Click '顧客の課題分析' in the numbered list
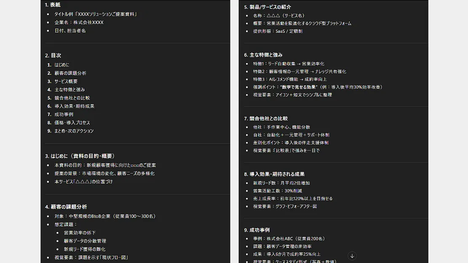The width and height of the screenshot is (468, 263). click(70, 73)
